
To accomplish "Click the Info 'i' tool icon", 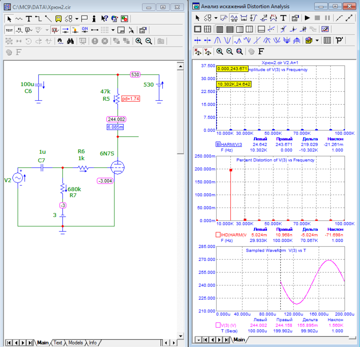I will pyautogui.click(x=94, y=19).
